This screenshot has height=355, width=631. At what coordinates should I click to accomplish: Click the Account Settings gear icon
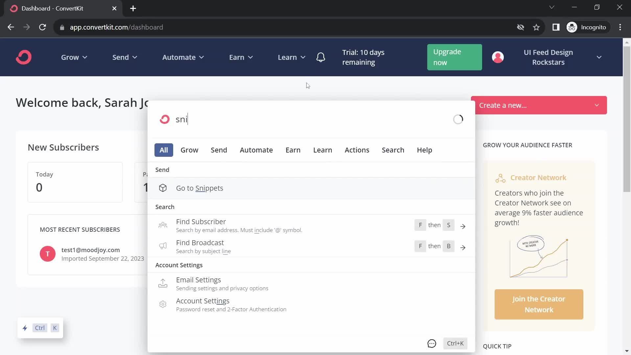tap(163, 304)
